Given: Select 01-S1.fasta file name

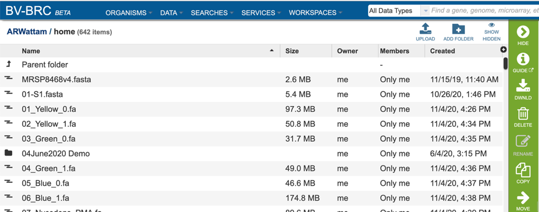Looking at the screenshot, I should [42, 94].
